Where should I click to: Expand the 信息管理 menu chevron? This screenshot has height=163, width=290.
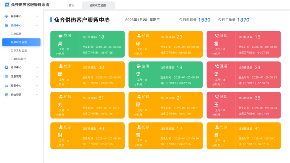(37, 76)
